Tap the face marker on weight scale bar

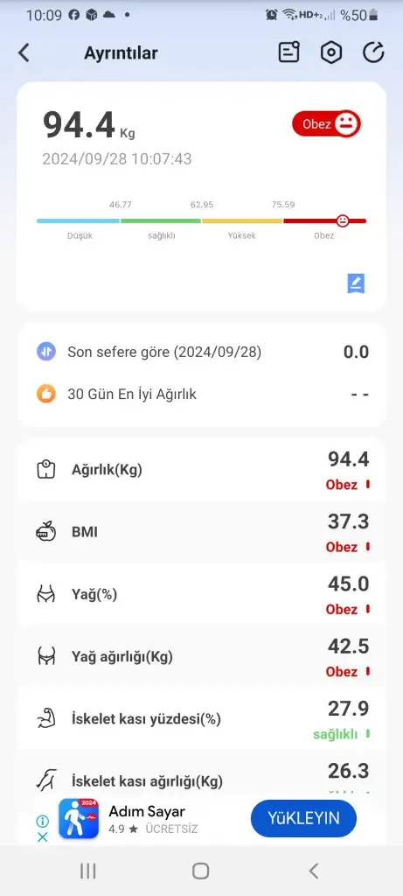(x=343, y=220)
